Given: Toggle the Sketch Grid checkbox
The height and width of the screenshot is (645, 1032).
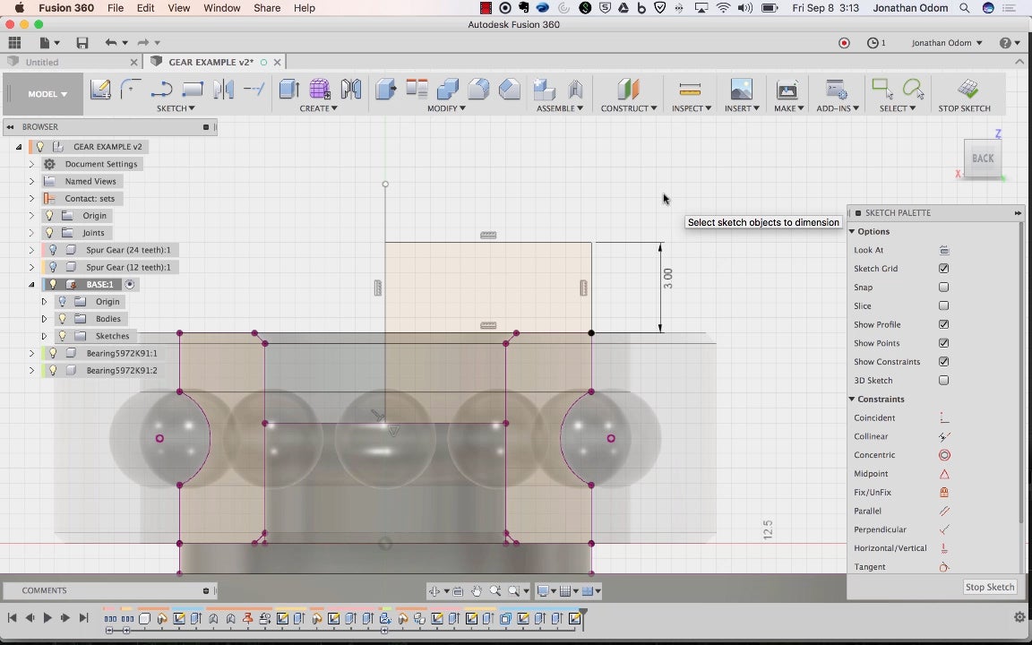Looking at the screenshot, I should 943,269.
